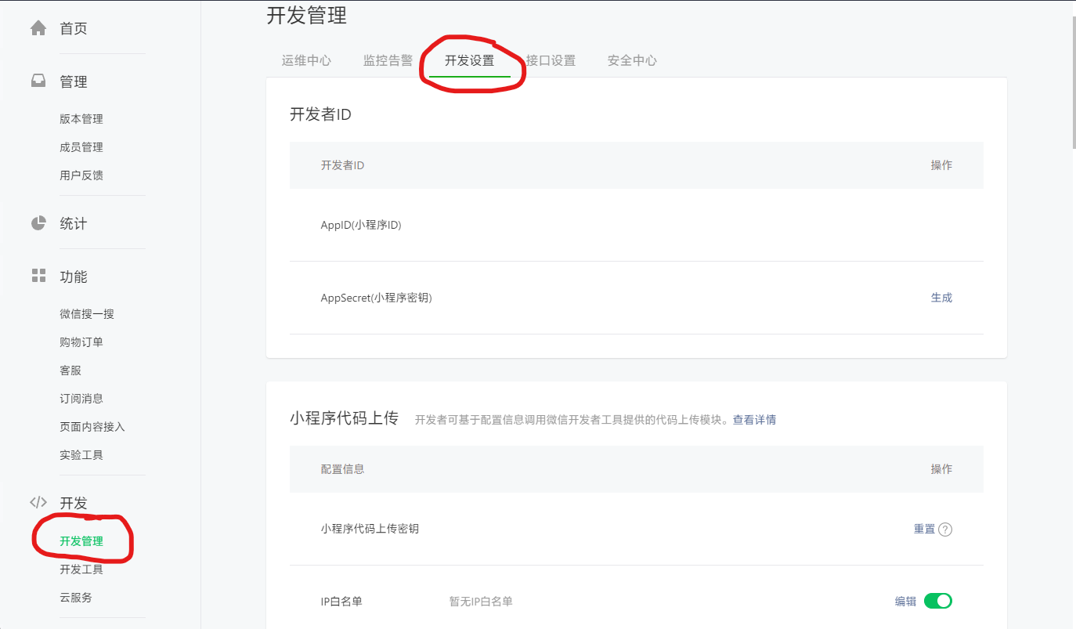Open 客服 in the sidebar
The width and height of the screenshot is (1076, 629).
tap(70, 371)
